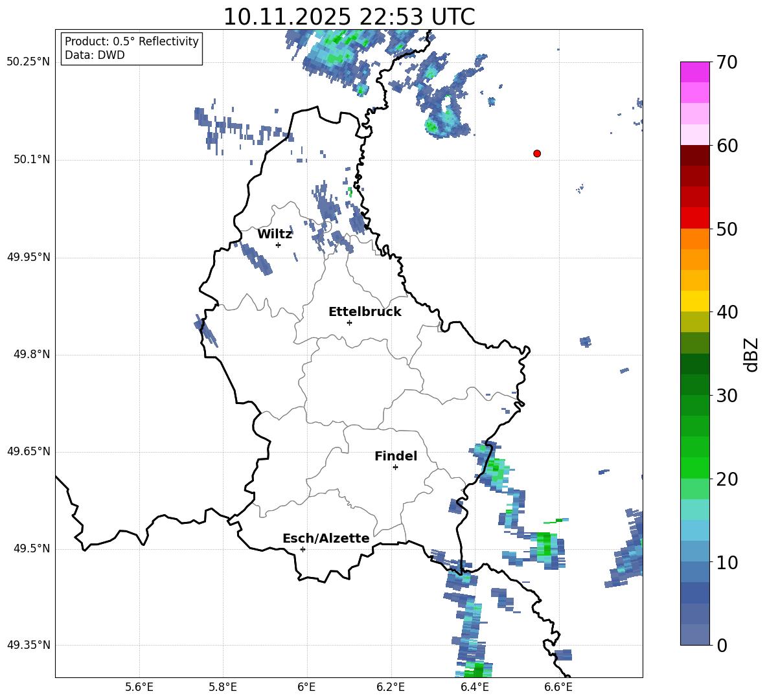Click the 6.6°E longitude tick label
The width and height of the screenshot is (767, 700).
point(558,687)
